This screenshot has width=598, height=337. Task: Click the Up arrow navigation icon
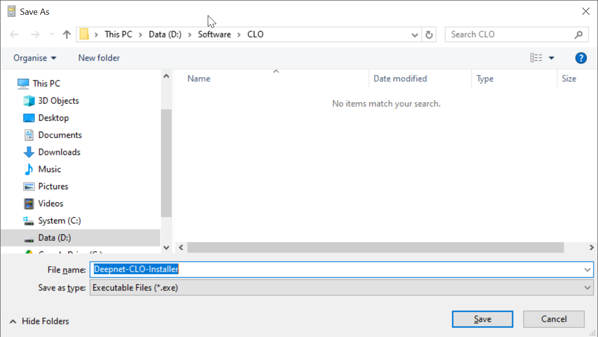click(67, 35)
